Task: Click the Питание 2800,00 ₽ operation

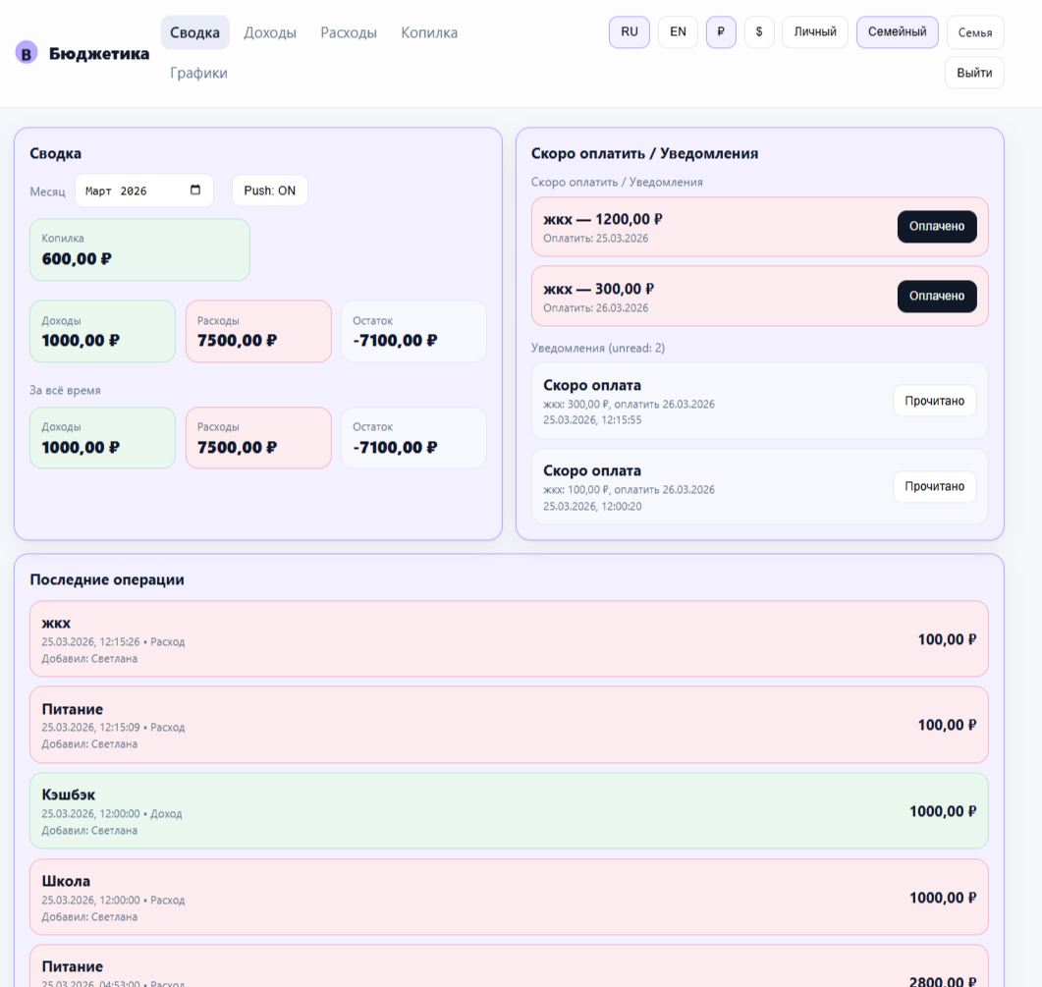Action: click(x=509, y=967)
